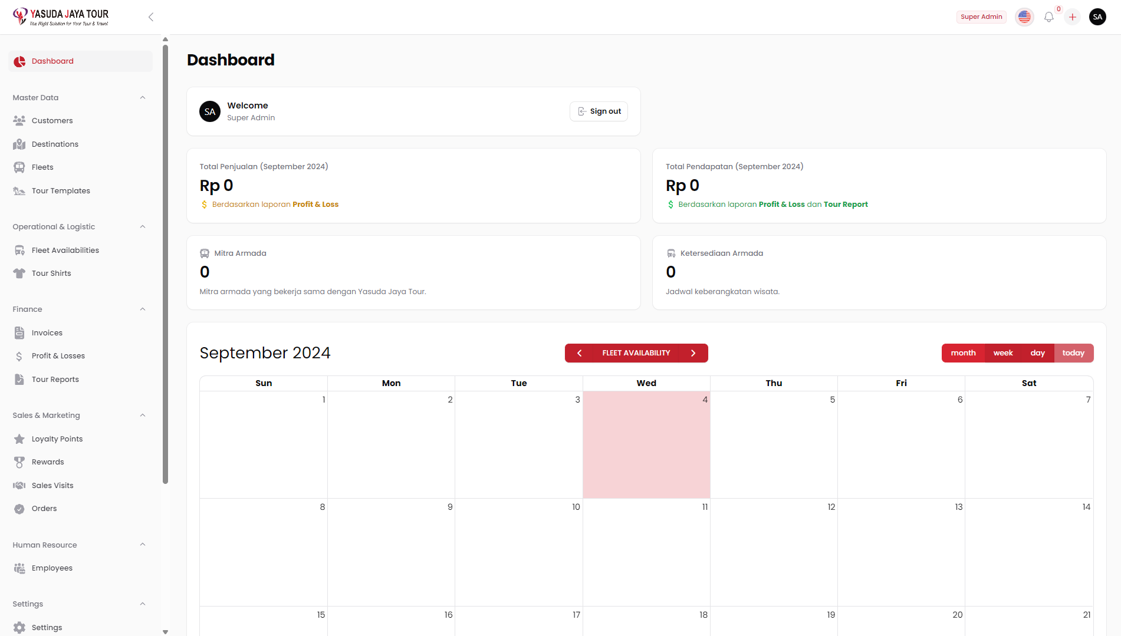
Task: Click the Tour Shirts t-shirt icon
Action: tap(19, 273)
